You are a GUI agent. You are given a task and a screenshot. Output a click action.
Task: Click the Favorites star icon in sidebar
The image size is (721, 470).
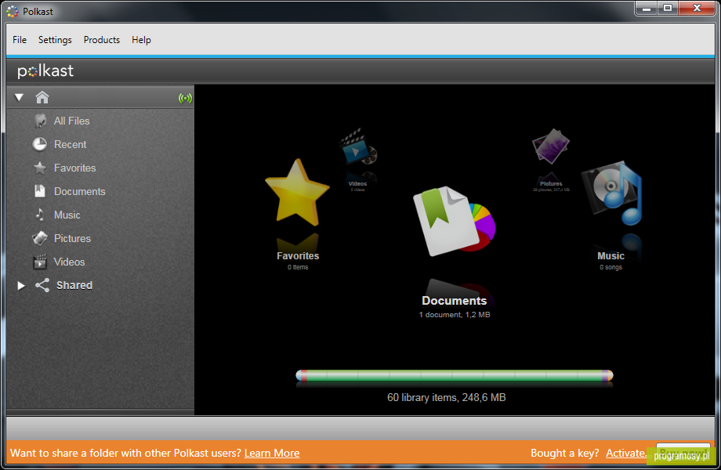40,168
